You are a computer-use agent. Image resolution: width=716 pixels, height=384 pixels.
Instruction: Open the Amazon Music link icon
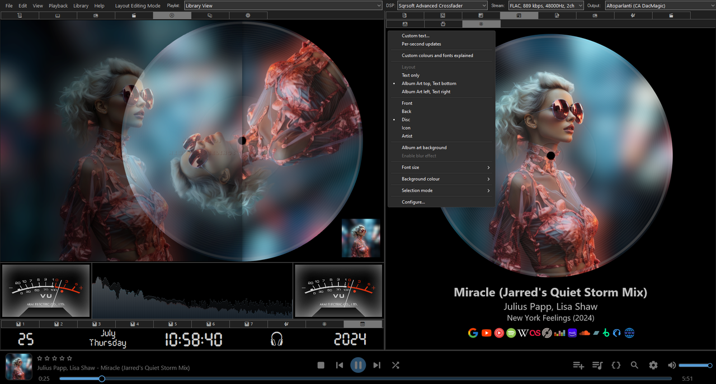point(572,333)
